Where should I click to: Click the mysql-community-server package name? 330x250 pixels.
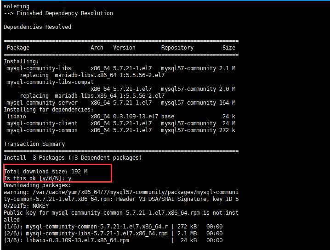pos(42,103)
